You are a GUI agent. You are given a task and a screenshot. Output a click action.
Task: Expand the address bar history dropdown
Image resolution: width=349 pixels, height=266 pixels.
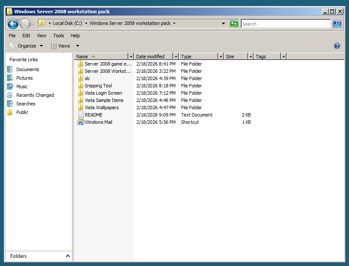click(223, 24)
